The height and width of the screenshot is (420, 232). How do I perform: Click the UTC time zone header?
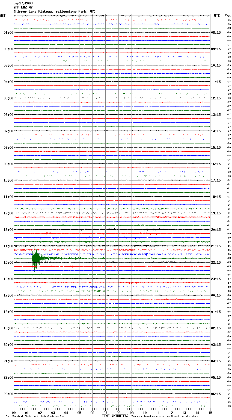(x=217, y=16)
